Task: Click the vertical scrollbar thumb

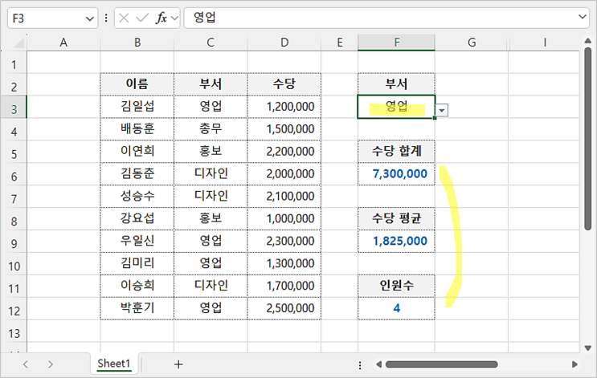Action: pyautogui.click(x=588, y=138)
